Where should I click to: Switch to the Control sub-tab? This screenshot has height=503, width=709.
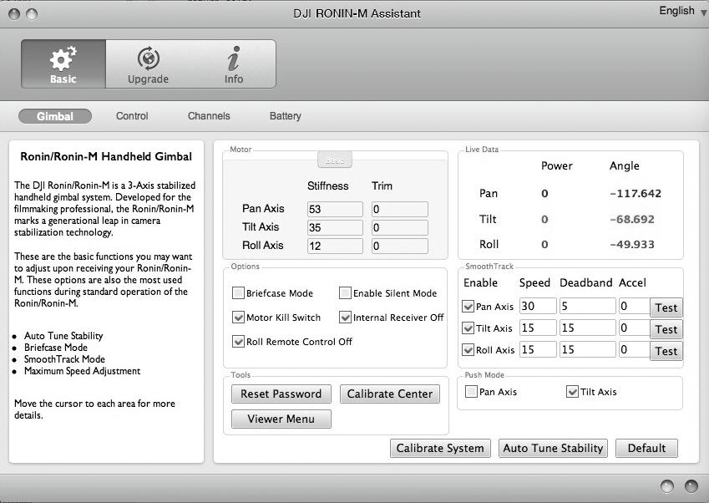pyautogui.click(x=132, y=116)
